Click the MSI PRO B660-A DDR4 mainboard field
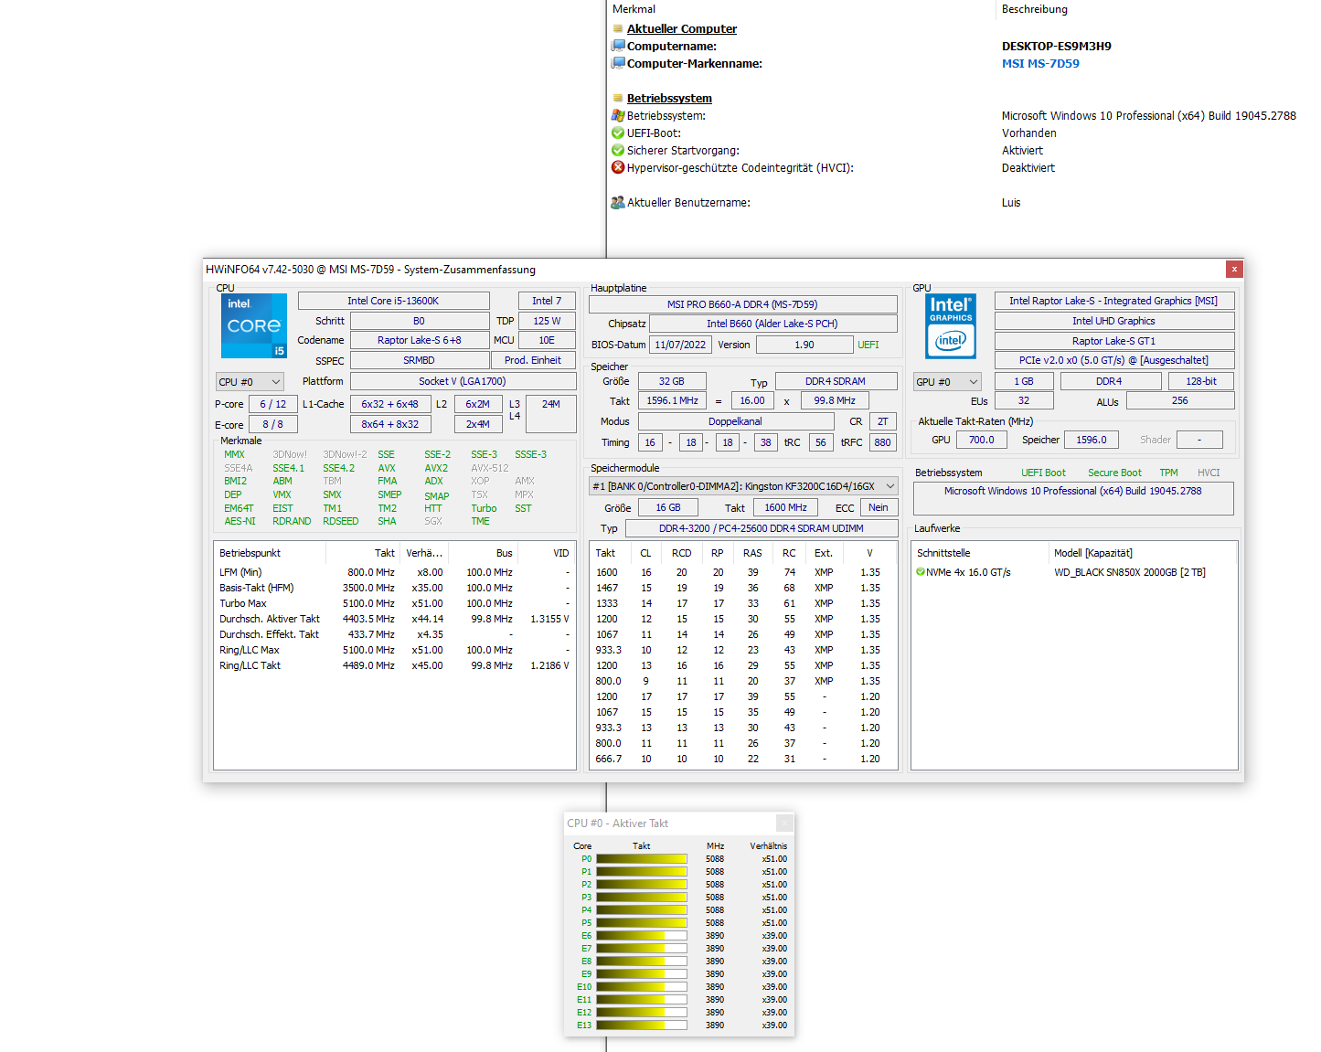Image resolution: width=1321 pixels, height=1052 pixels. [x=742, y=304]
